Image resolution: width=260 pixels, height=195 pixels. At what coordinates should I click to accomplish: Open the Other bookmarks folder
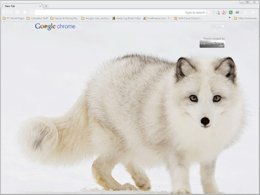click(245, 18)
